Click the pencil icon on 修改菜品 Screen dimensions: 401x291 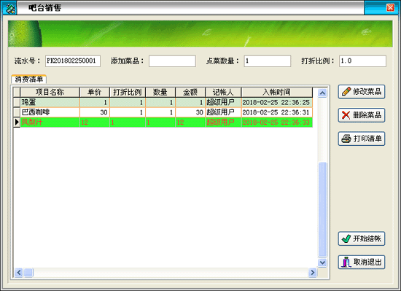click(346, 92)
